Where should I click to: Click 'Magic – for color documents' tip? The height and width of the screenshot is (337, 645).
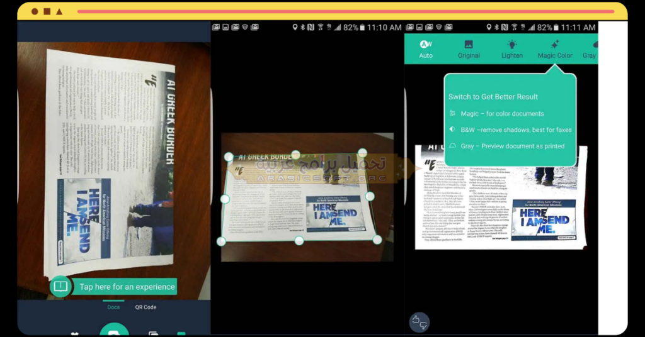[x=502, y=113]
